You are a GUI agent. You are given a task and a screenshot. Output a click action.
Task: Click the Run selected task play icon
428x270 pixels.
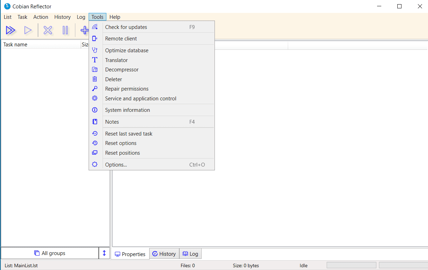click(x=28, y=30)
